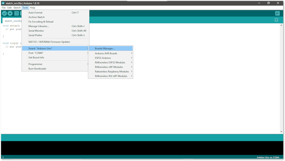Click the black console output area

coord(142,148)
